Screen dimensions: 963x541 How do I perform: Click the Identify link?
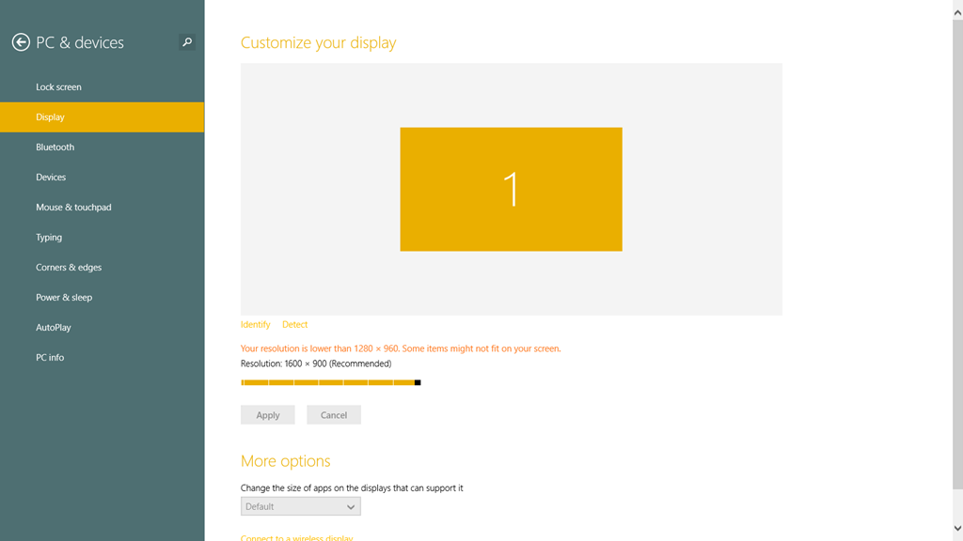(x=255, y=325)
